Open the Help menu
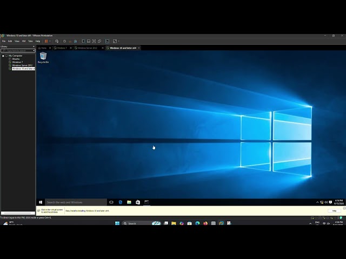 [38, 41]
